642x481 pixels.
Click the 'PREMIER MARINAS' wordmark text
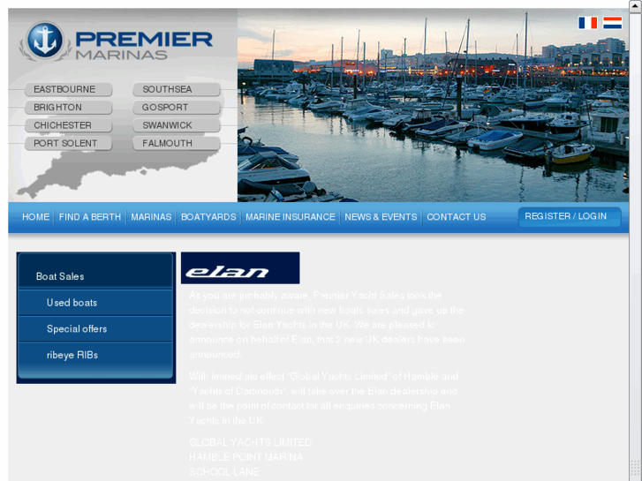point(144,45)
